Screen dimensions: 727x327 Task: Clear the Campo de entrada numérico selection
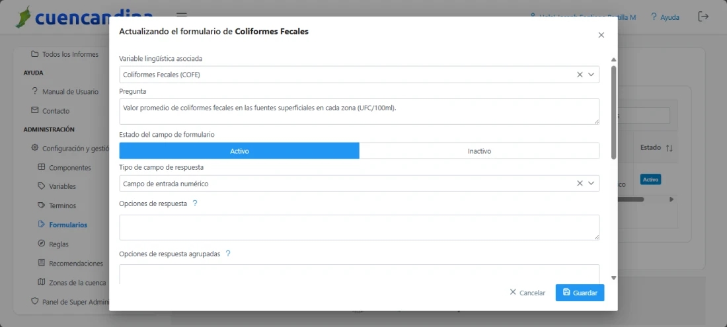point(580,184)
